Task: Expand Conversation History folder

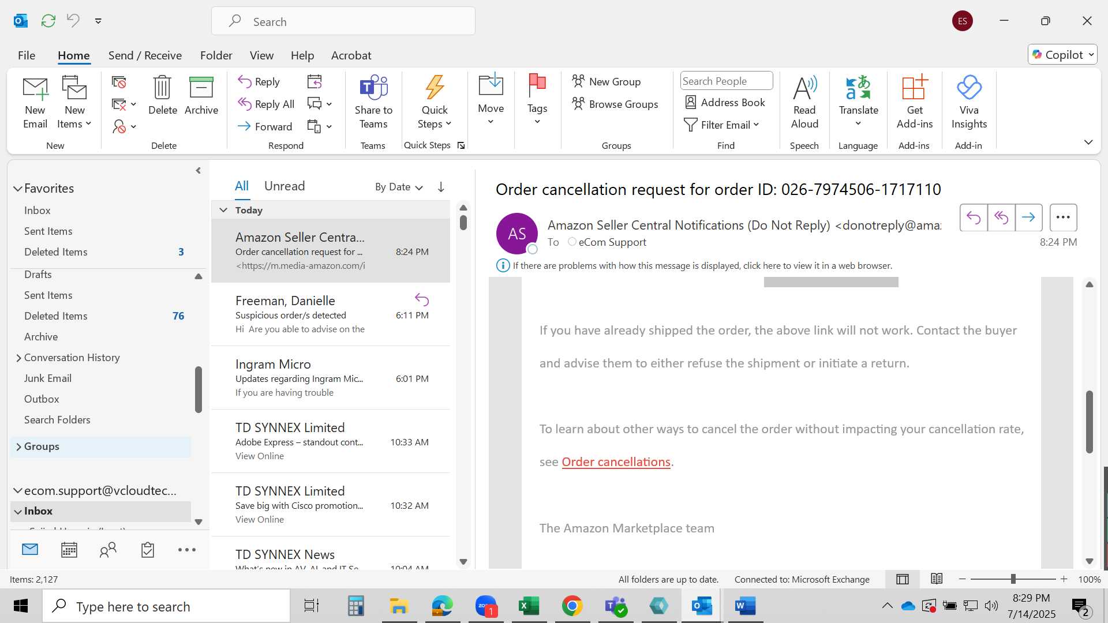Action: click(18, 358)
